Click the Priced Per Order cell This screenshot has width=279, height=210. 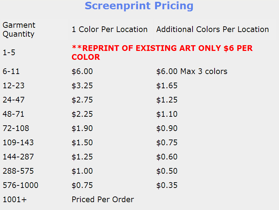(x=102, y=200)
